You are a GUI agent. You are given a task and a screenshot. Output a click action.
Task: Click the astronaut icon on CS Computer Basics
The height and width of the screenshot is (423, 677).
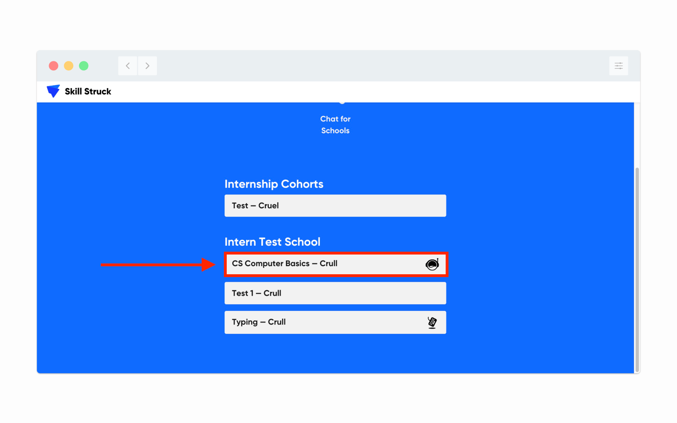coord(432,264)
